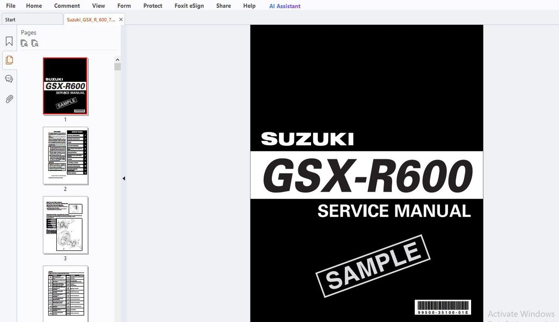Click the enlarge page thumbnails icon
Screen dimensions: 559x322
coord(35,43)
